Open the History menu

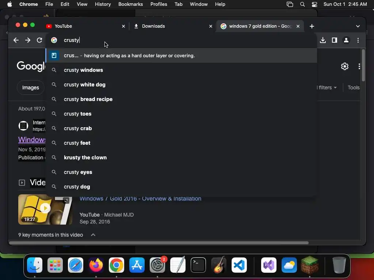tap(103, 4)
